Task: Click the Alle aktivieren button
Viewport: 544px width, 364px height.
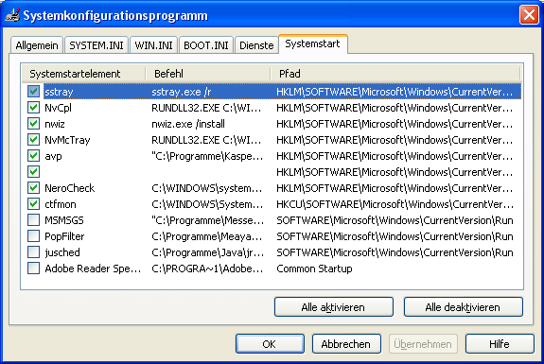Action: (x=333, y=306)
